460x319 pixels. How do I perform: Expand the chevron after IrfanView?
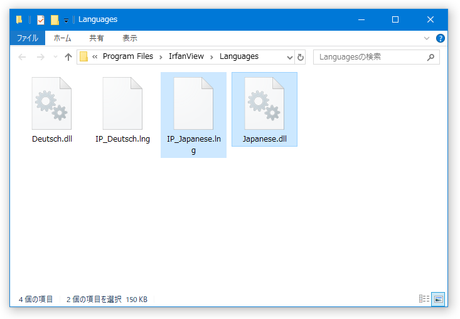[211, 57]
